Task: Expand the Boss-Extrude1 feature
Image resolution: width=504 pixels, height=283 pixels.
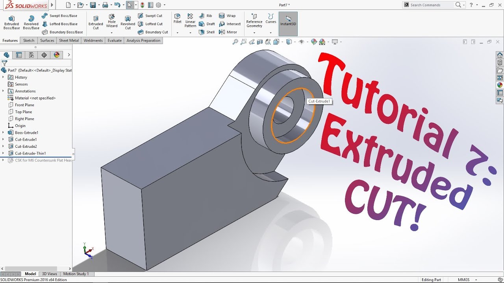Action: pyautogui.click(x=3, y=132)
